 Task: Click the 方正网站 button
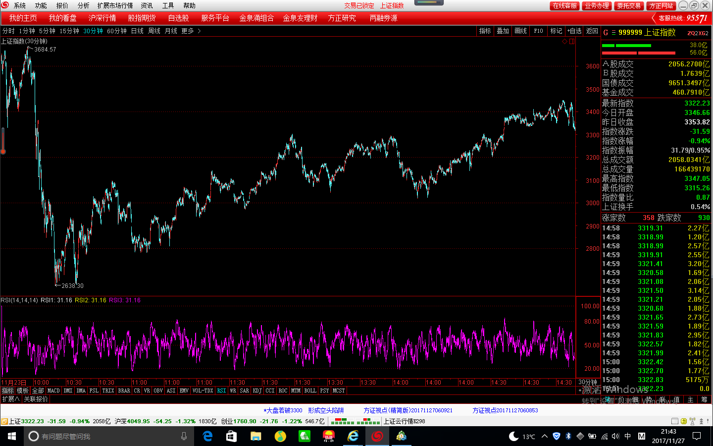[x=661, y=5]
